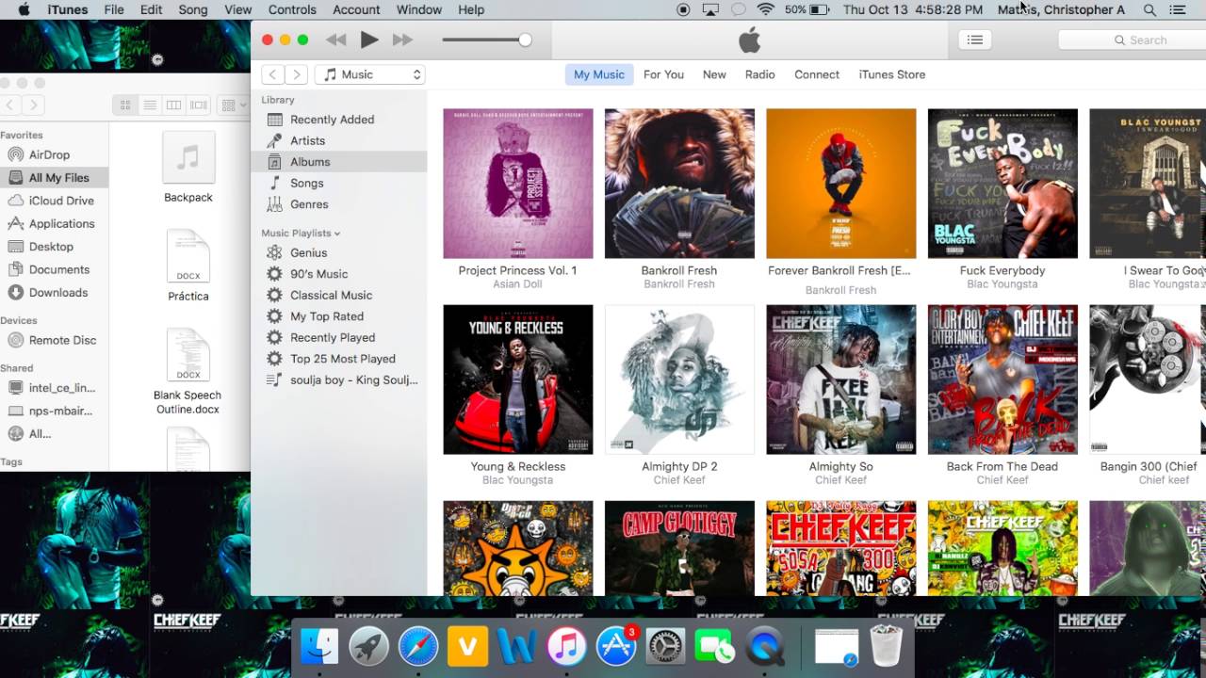Switch Finder to column view
1206x678 pixels.
coord(174,105)
